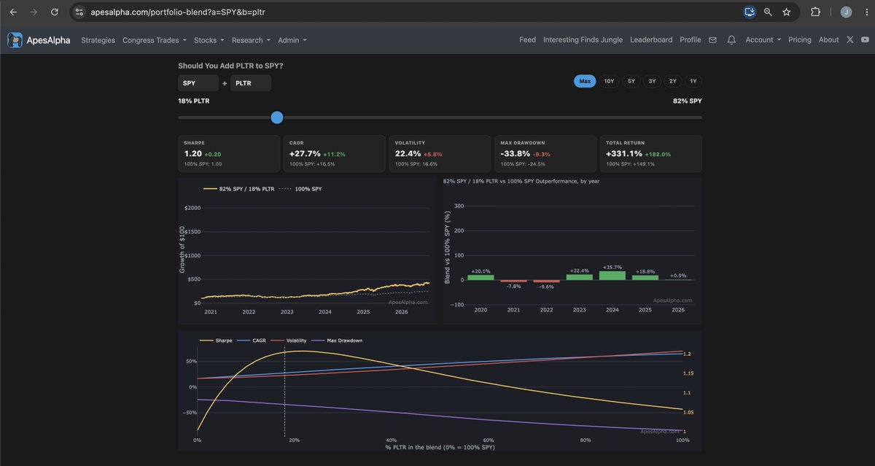The height and width of the screenshot is (466, 875).
Task: Open the Profile page
Action: pyautogui.click(x=690, y=40)
